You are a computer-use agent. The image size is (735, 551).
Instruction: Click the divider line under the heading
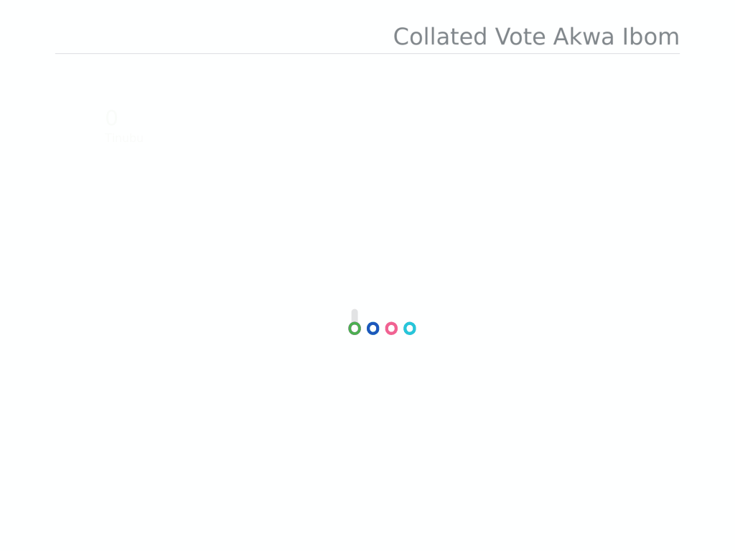(367, 54)
